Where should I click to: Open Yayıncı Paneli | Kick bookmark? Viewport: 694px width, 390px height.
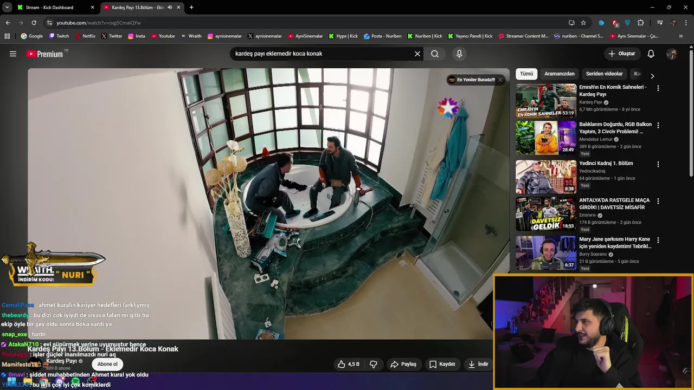click(x=470, y=36)
